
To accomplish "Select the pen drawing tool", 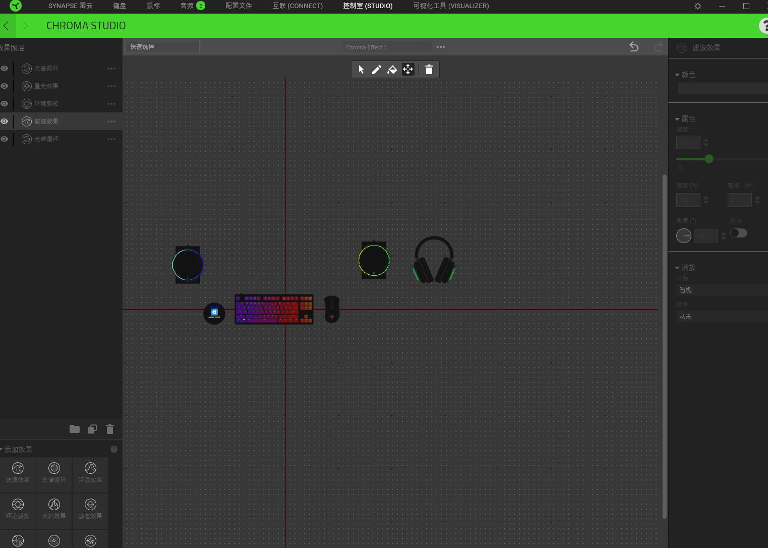I will 376,70.
